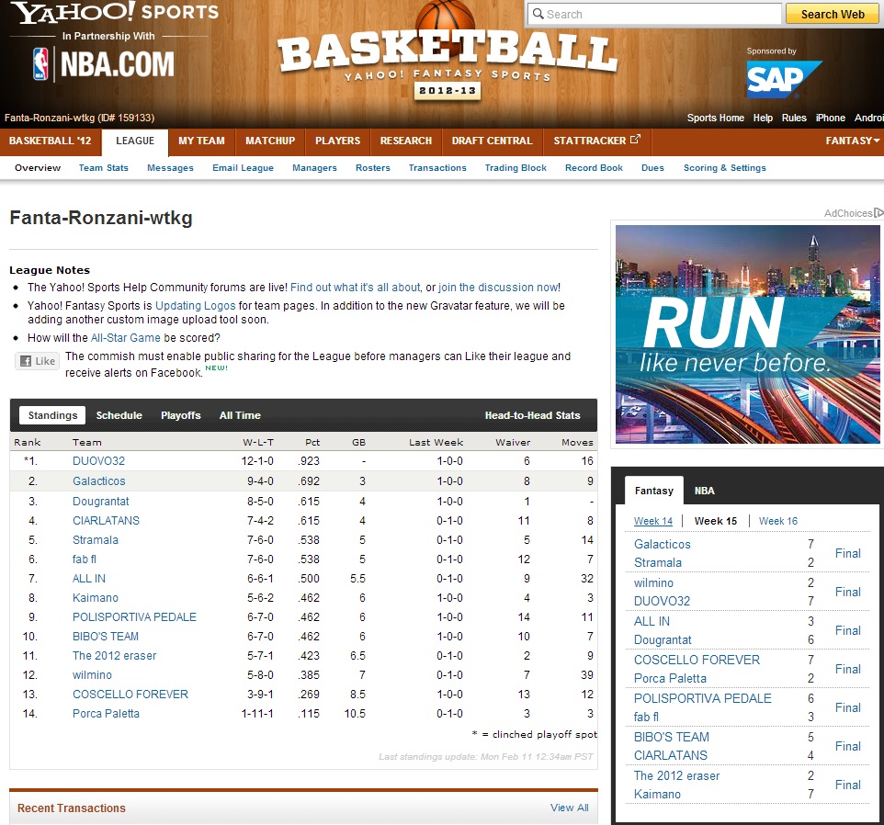Click the Facebook Like button
Screen dimensions: 884x825
[x=37, y=361]
